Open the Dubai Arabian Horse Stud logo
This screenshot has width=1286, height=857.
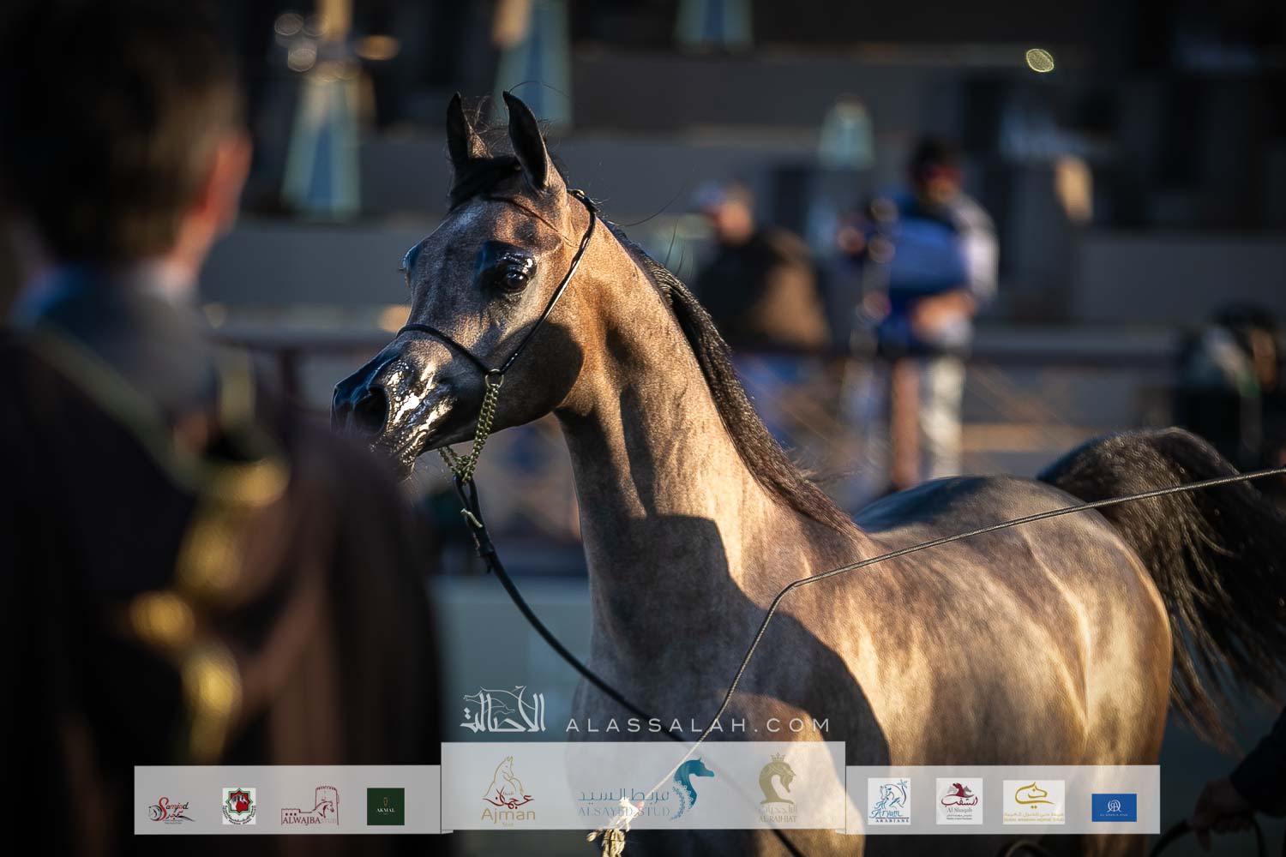pyautogui.click(x=1034, y=802)
